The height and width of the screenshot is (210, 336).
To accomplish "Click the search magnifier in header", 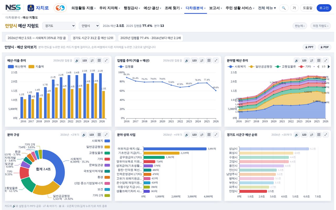I will tap(284, 8).
